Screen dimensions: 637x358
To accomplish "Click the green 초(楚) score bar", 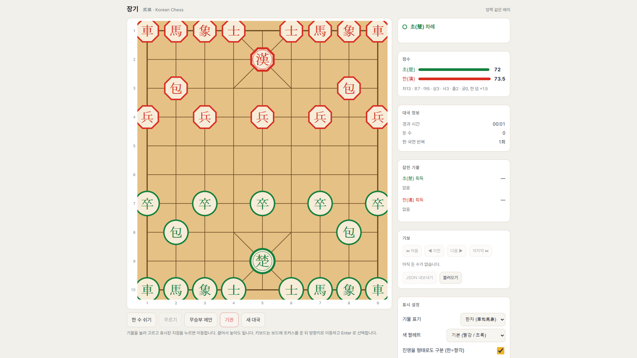I will click(454, 70).
